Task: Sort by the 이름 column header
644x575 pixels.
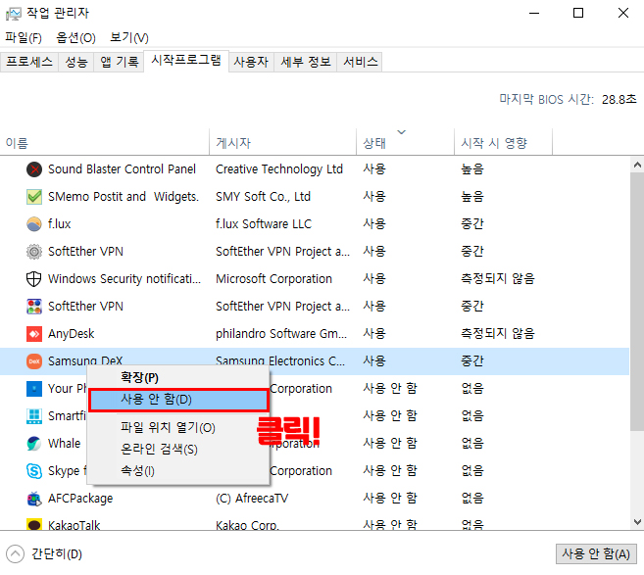Action: (105, 142)
